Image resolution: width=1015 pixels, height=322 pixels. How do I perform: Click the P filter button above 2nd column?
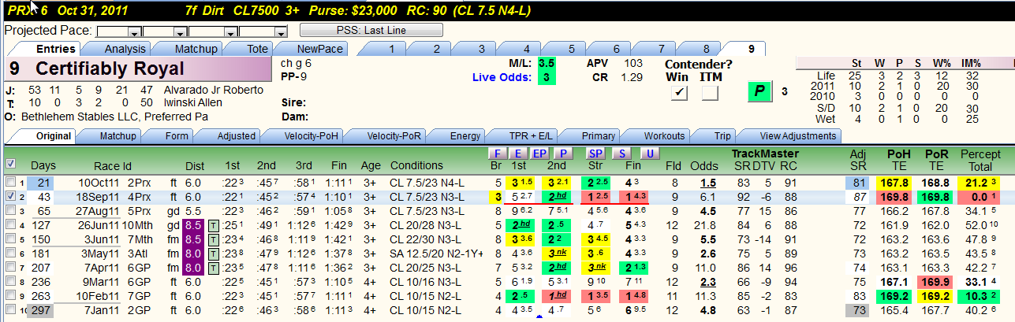(562, 153)
